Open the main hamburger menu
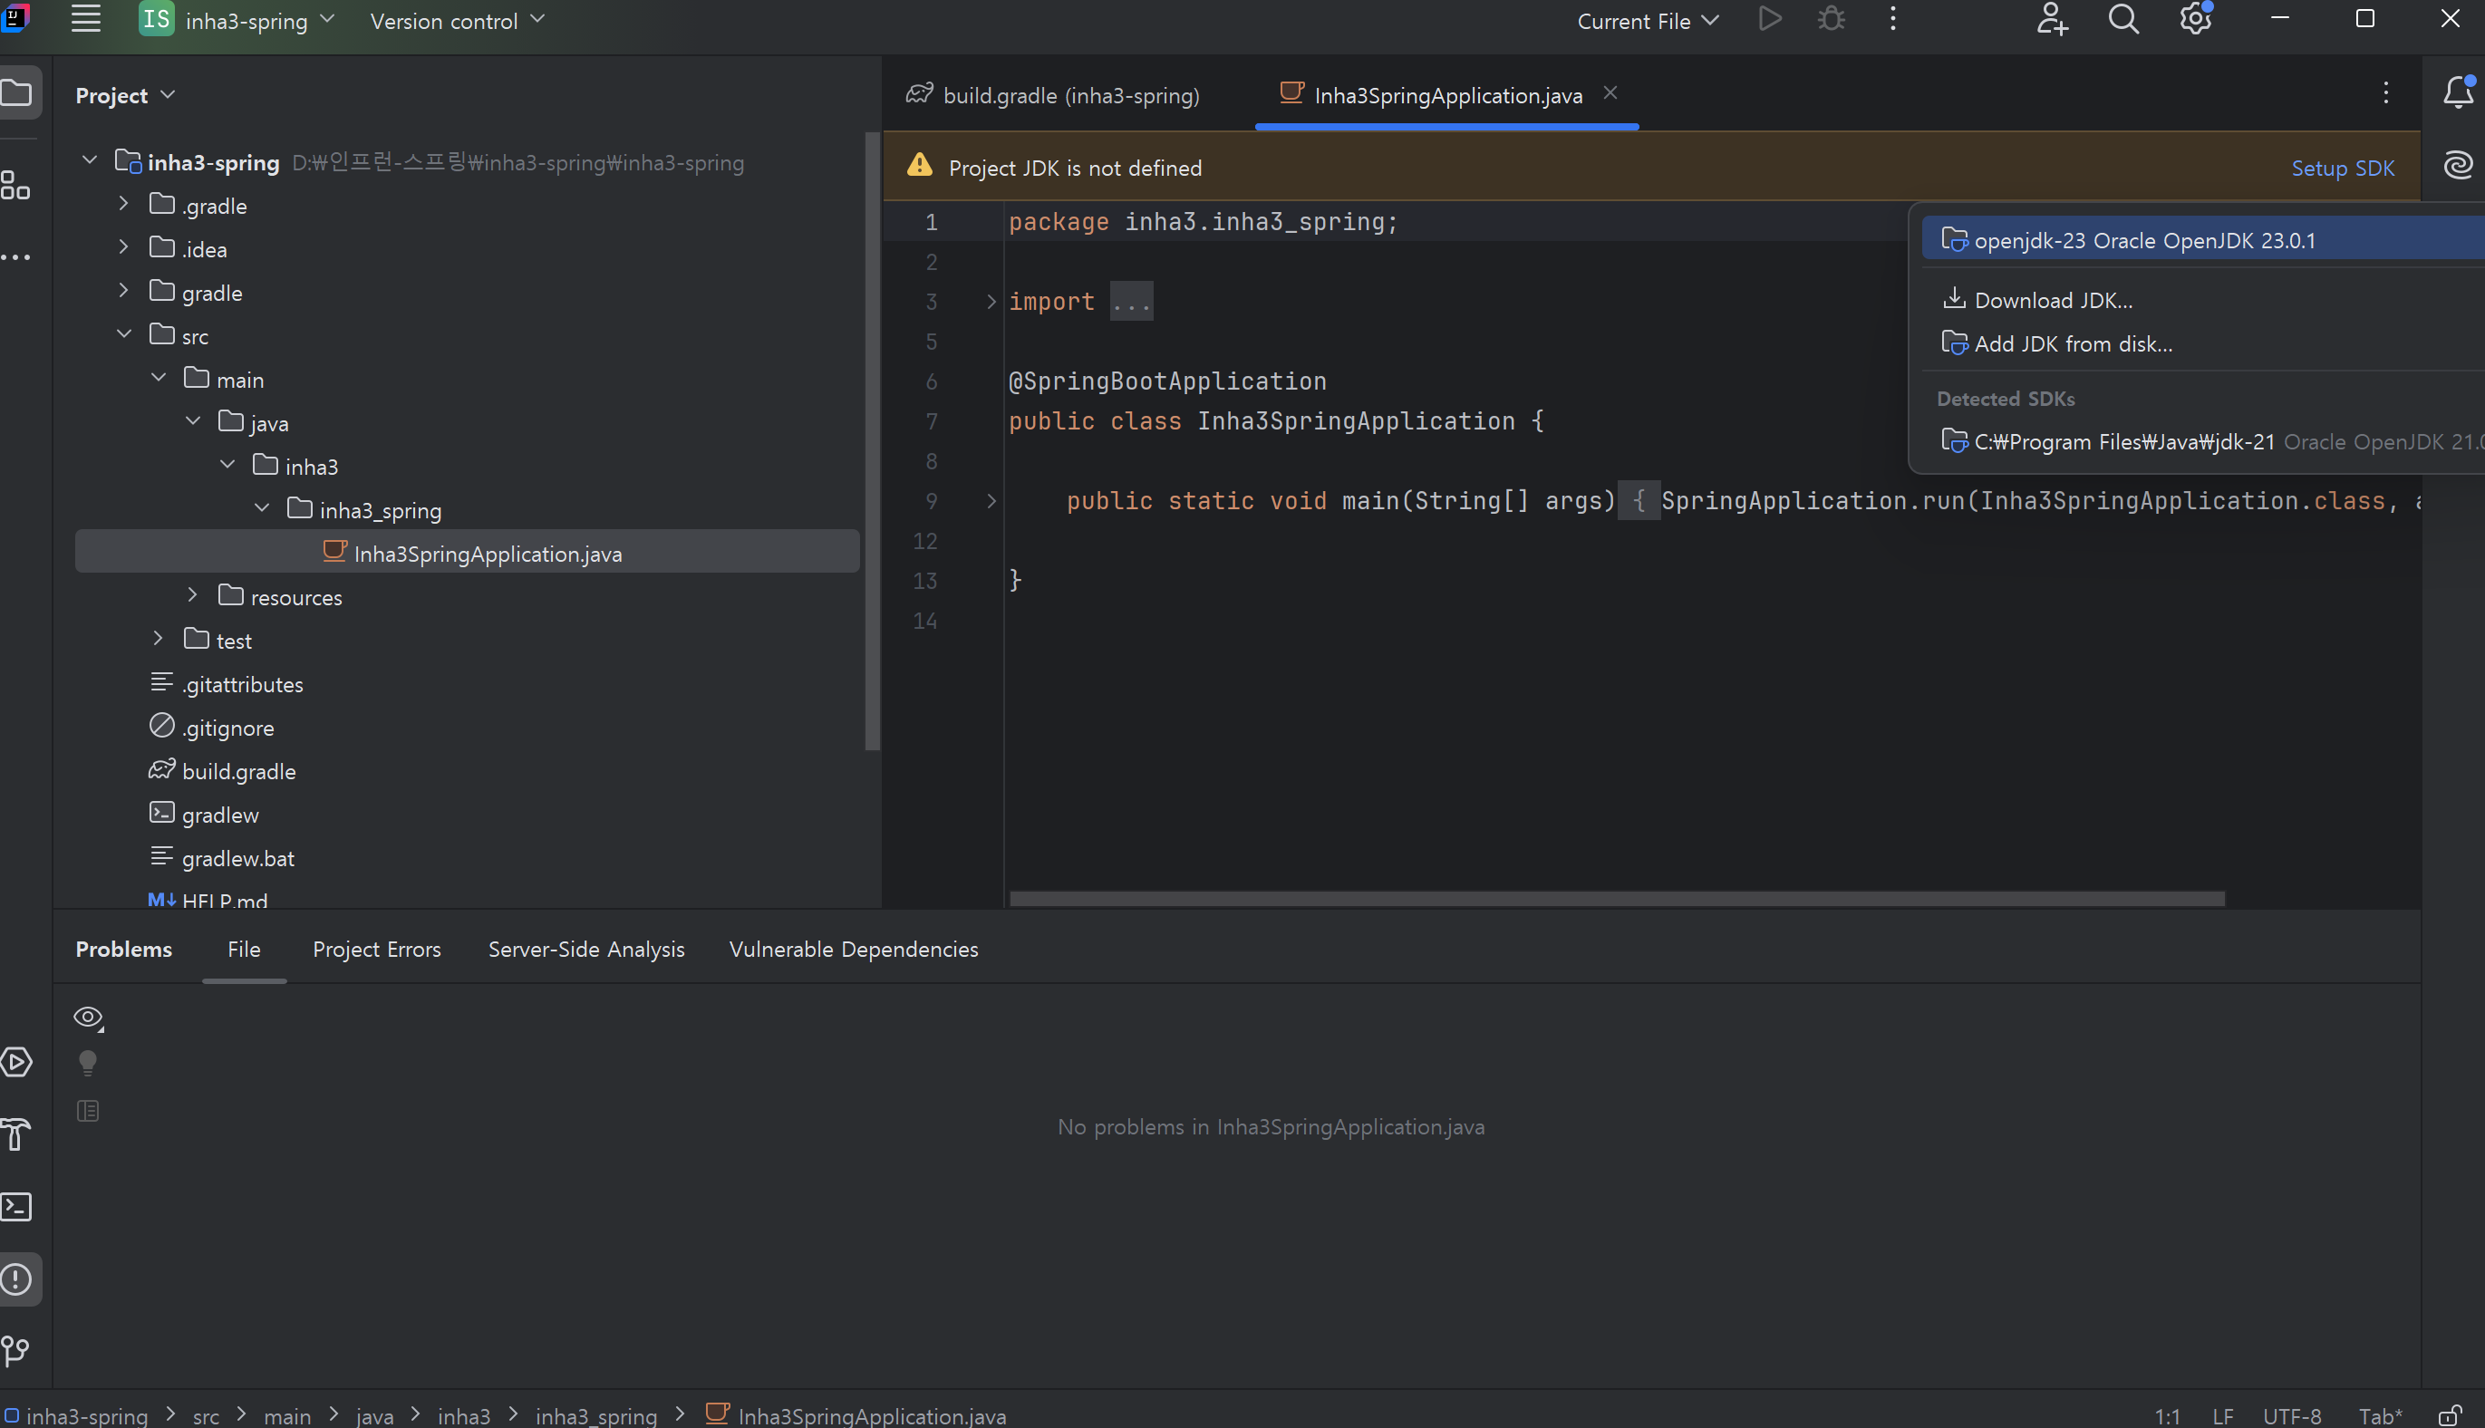Image resolution: width=2485 pixels, height=1428 pixels. [x=86, y=20]
